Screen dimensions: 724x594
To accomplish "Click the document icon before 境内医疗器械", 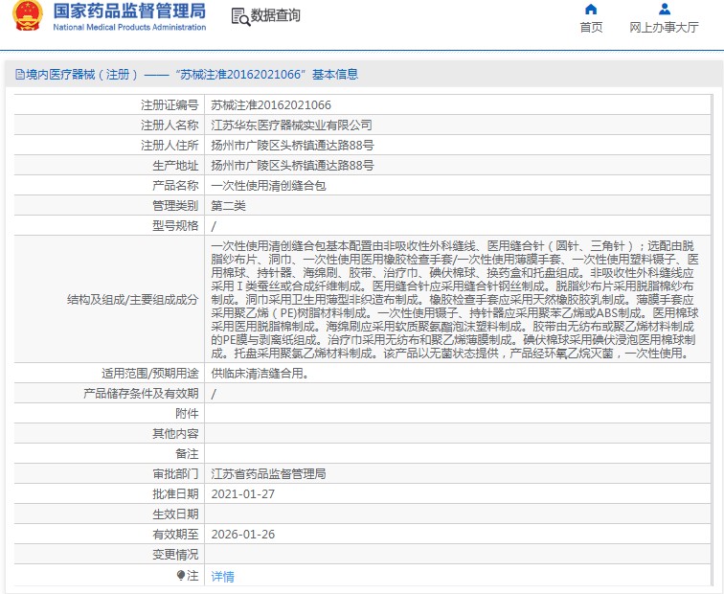I will (20, 75).
